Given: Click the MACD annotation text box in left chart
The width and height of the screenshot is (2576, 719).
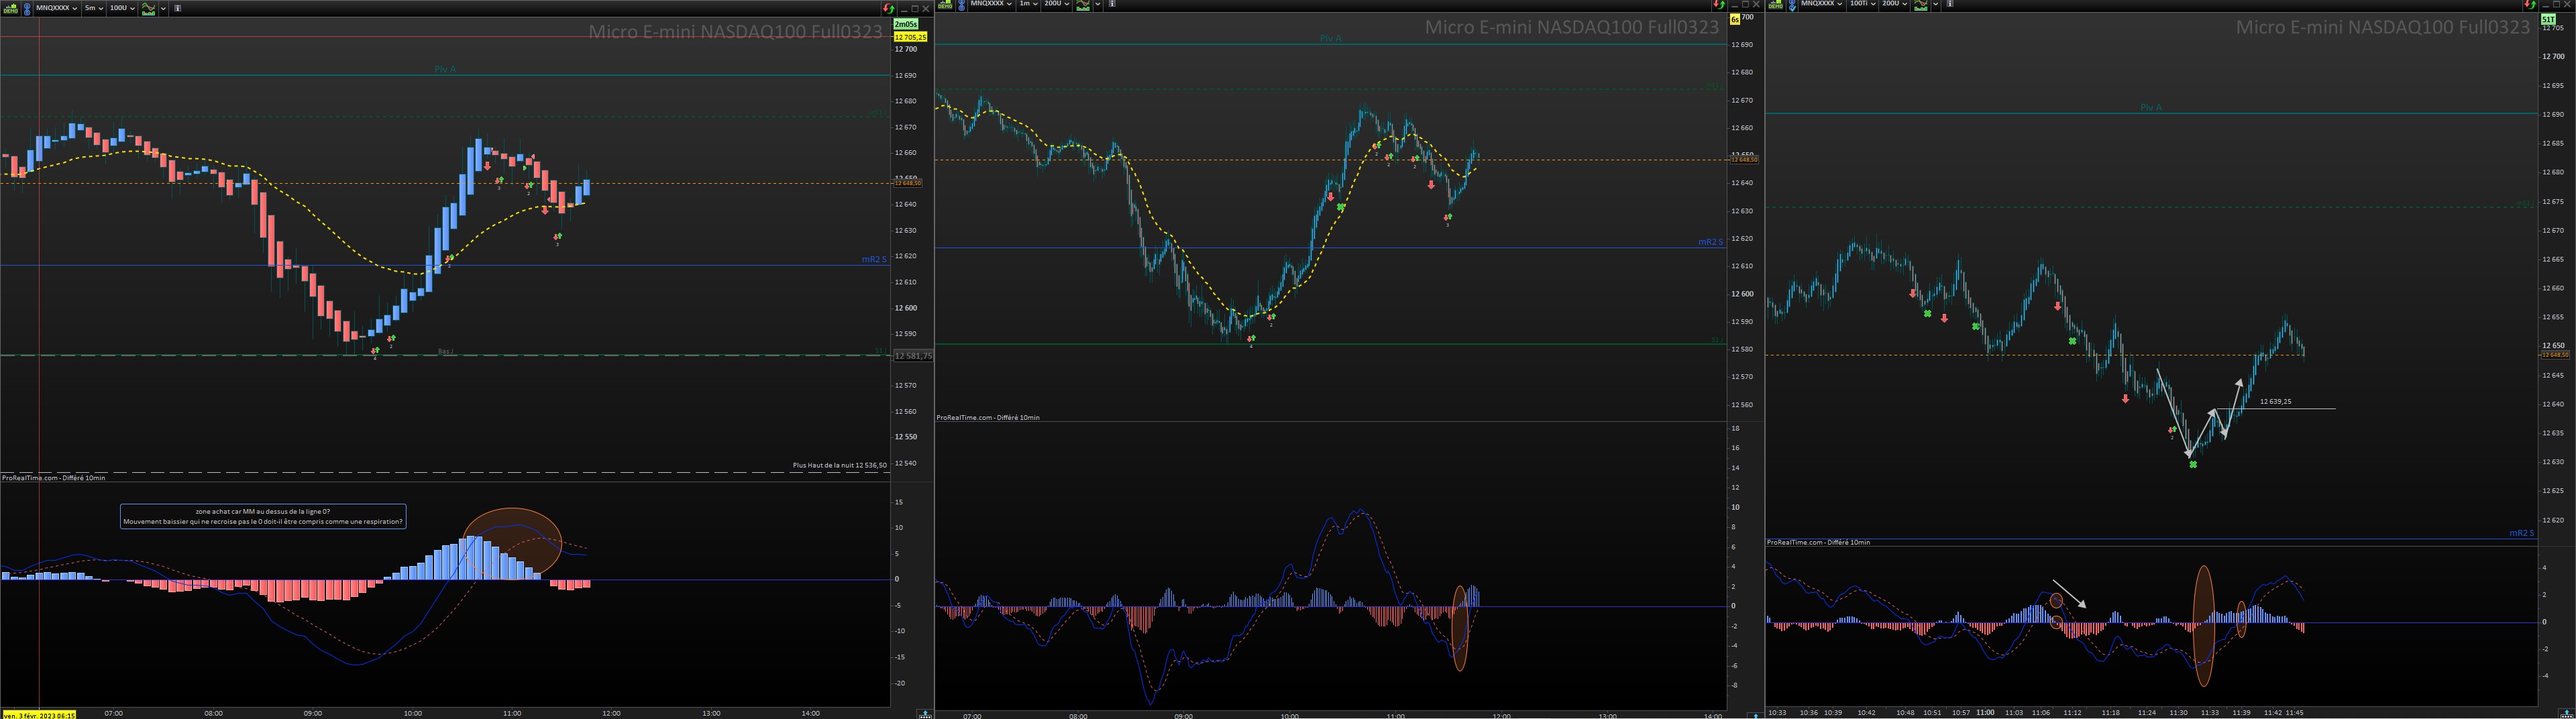Looking at the screenshot, I should tap(263, 516).
